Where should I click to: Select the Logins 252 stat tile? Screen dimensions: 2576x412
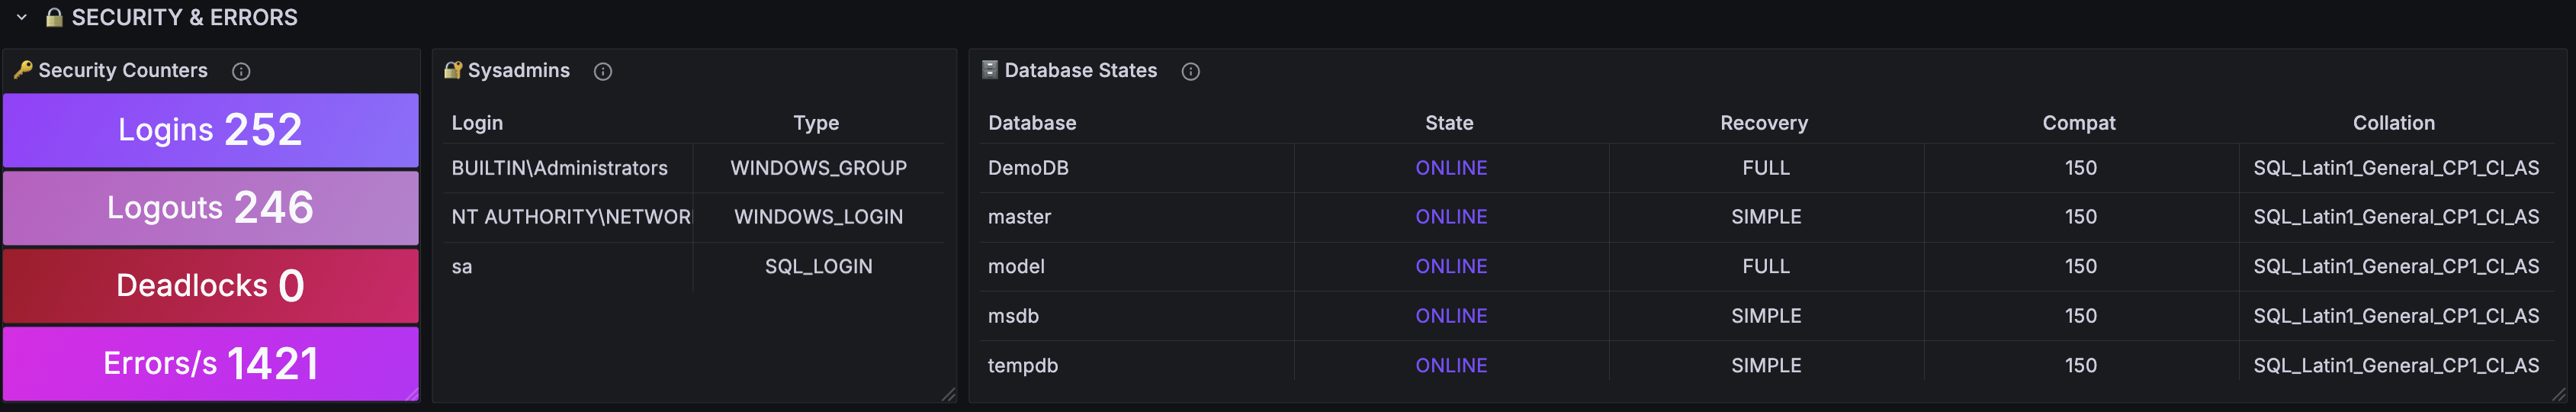click(211, 130)
